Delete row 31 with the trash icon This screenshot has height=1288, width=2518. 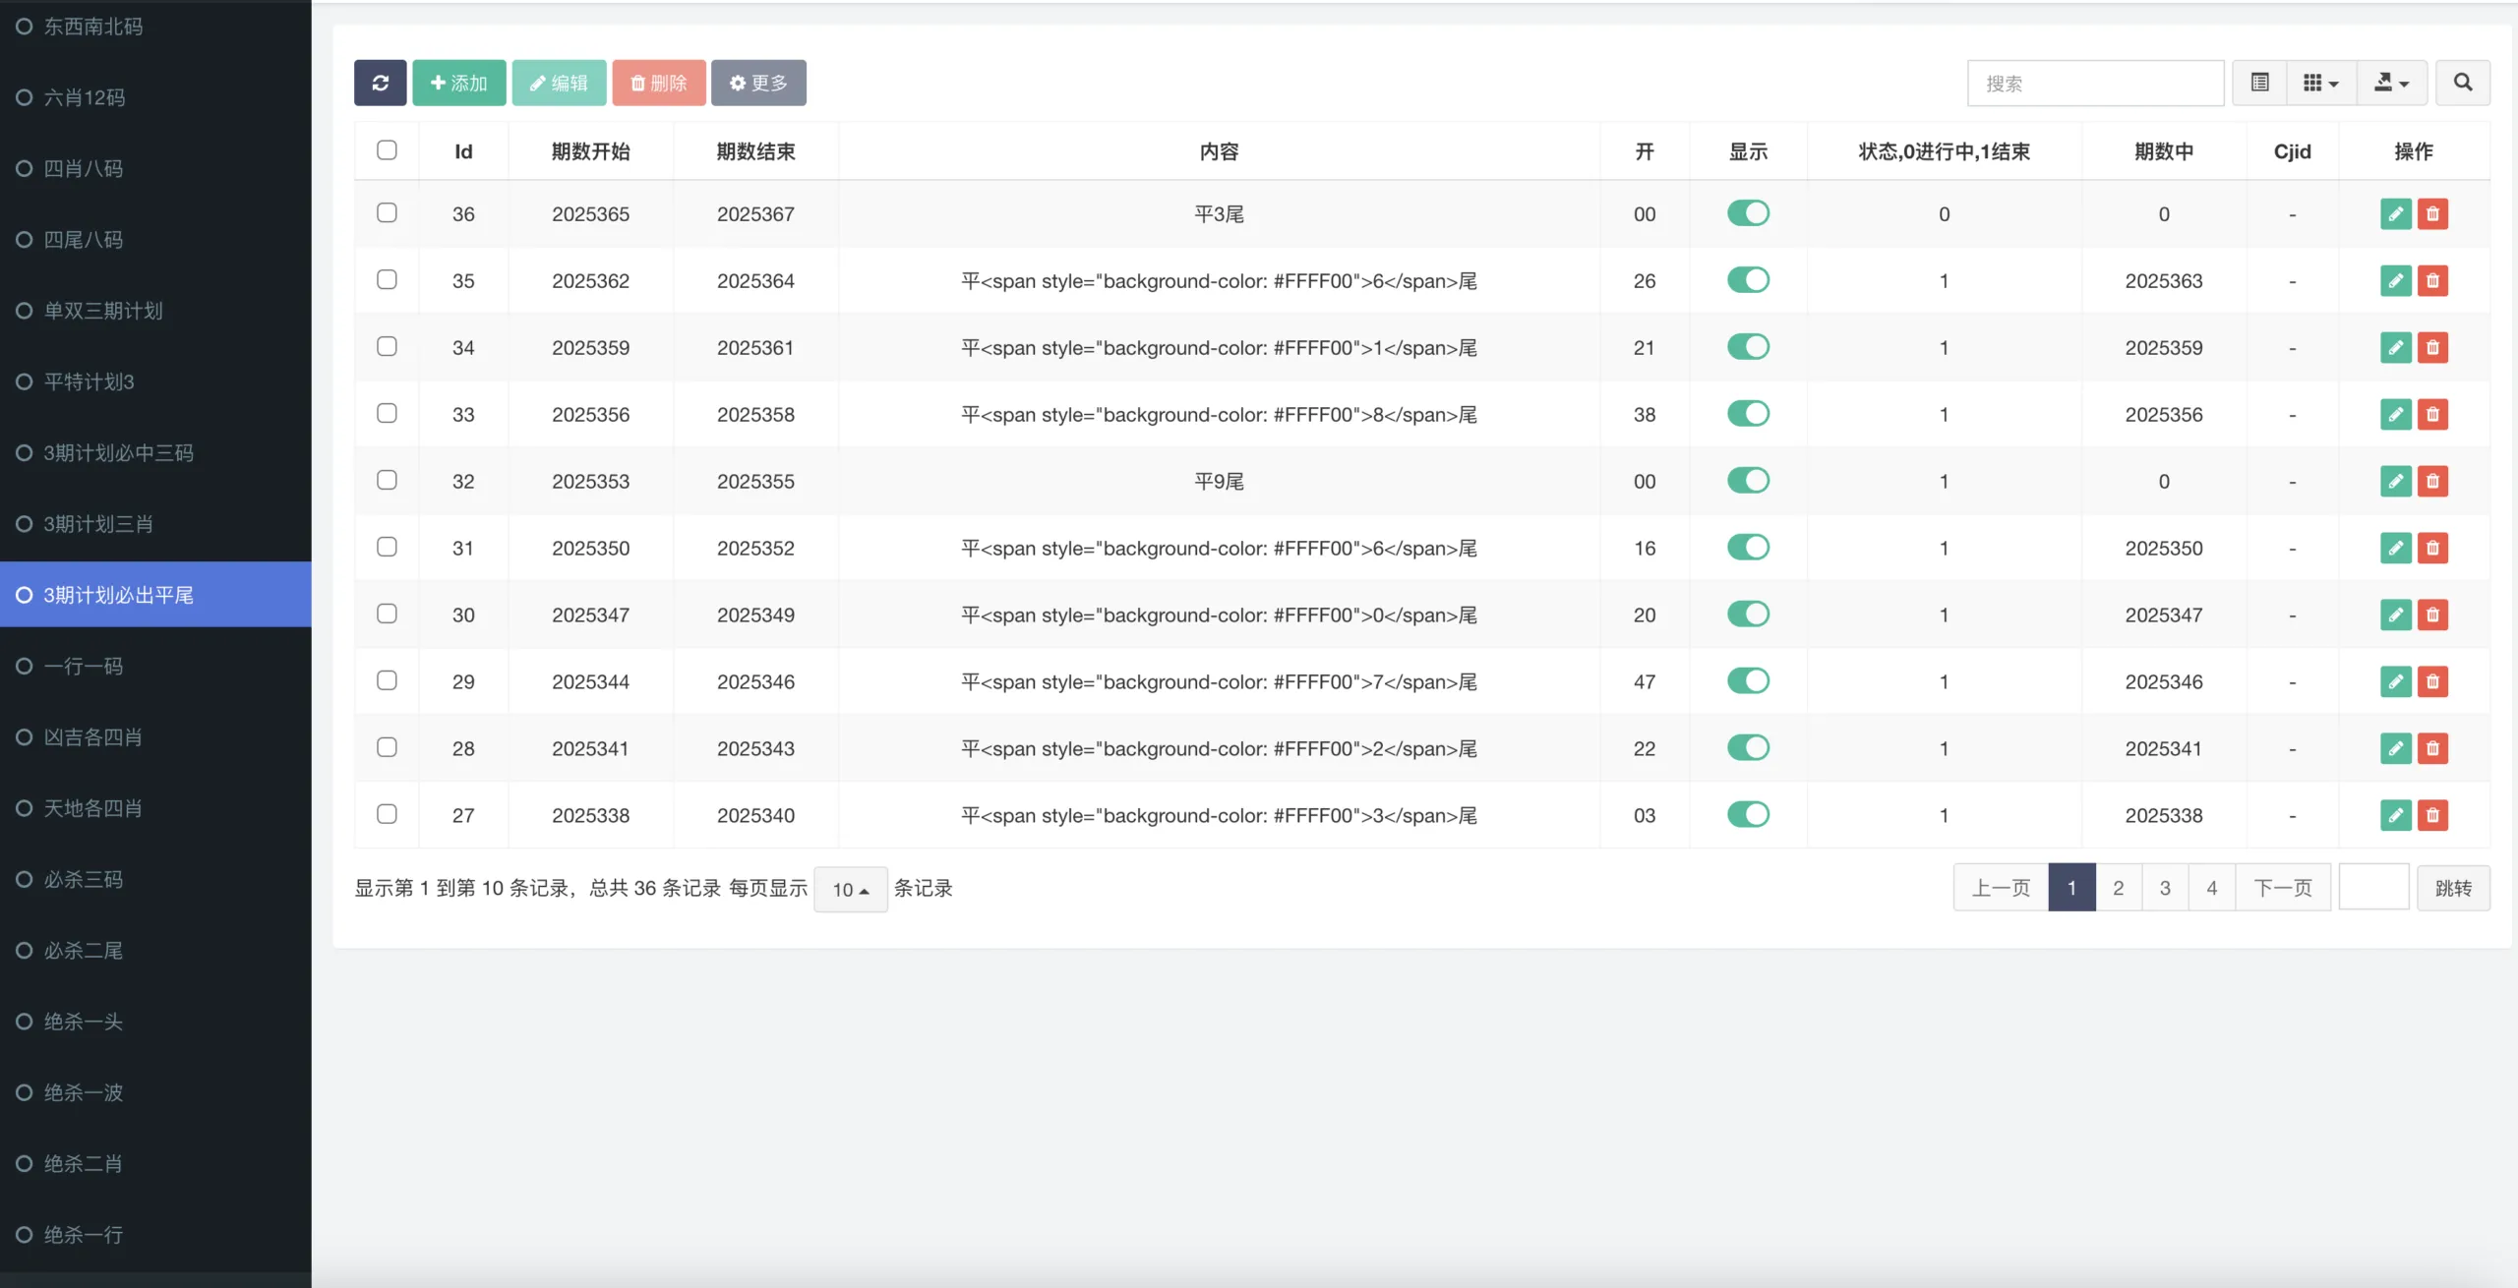pos(2432,548)
